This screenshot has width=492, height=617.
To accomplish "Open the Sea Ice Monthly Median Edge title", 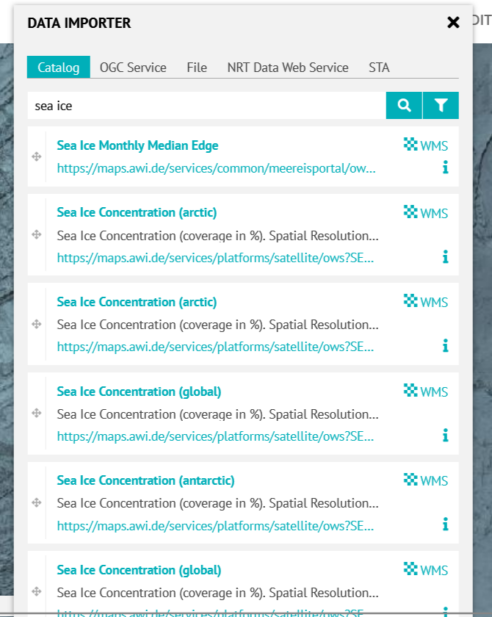I will (x=137, y=145).
